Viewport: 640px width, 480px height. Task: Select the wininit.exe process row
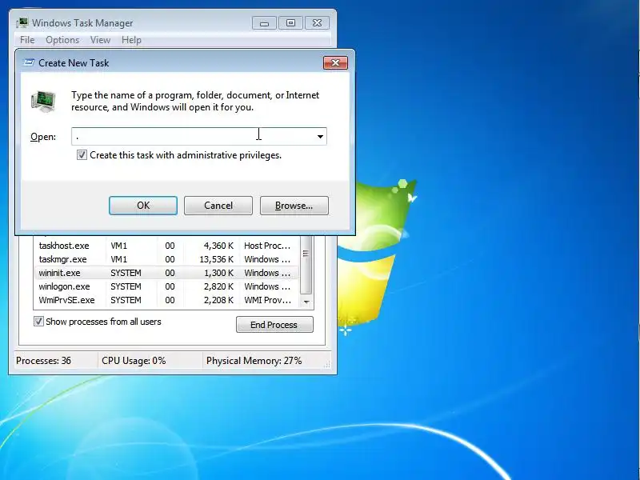coord(166,273)
